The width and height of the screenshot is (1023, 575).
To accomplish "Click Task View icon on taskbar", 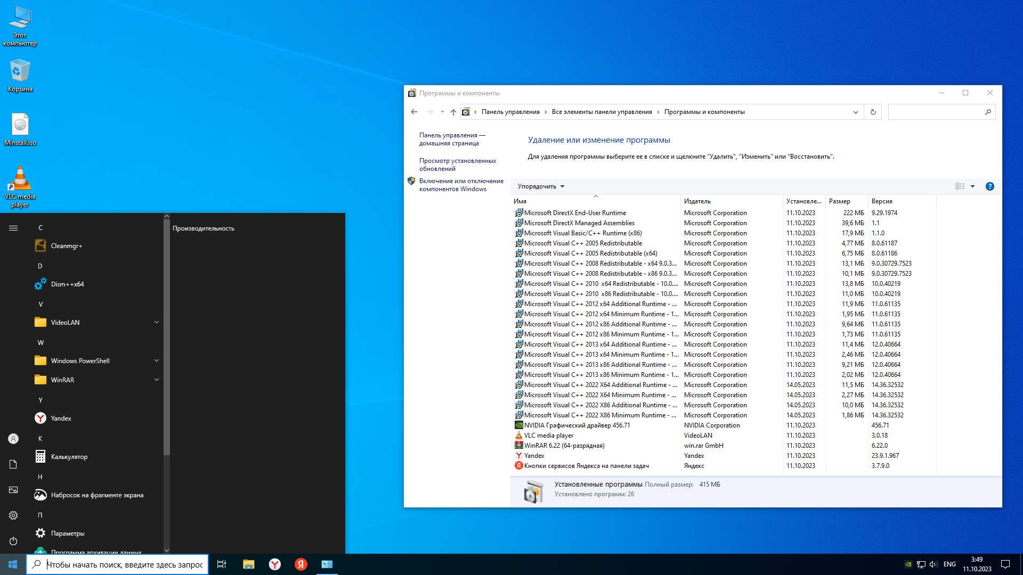I will tap(222, 564).
